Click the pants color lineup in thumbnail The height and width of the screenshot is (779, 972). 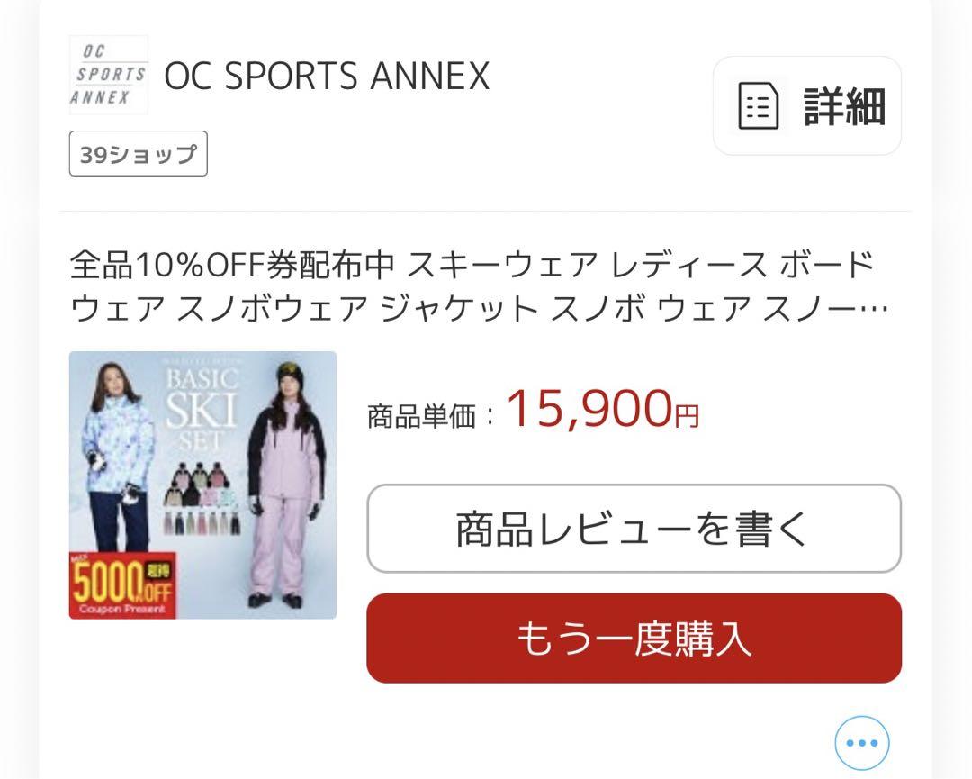pyautogui.click(x=202, y=523)
